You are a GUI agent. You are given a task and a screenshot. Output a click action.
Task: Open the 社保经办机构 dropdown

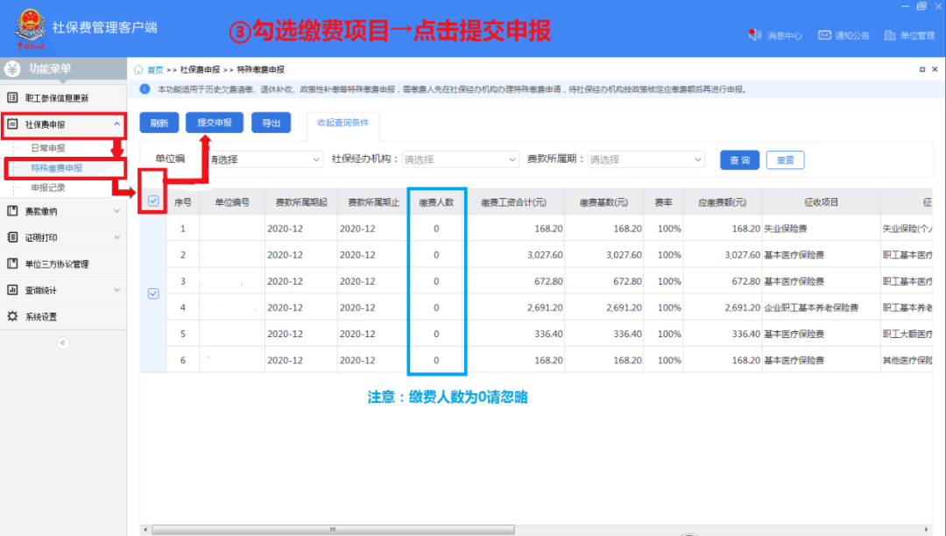460,159
